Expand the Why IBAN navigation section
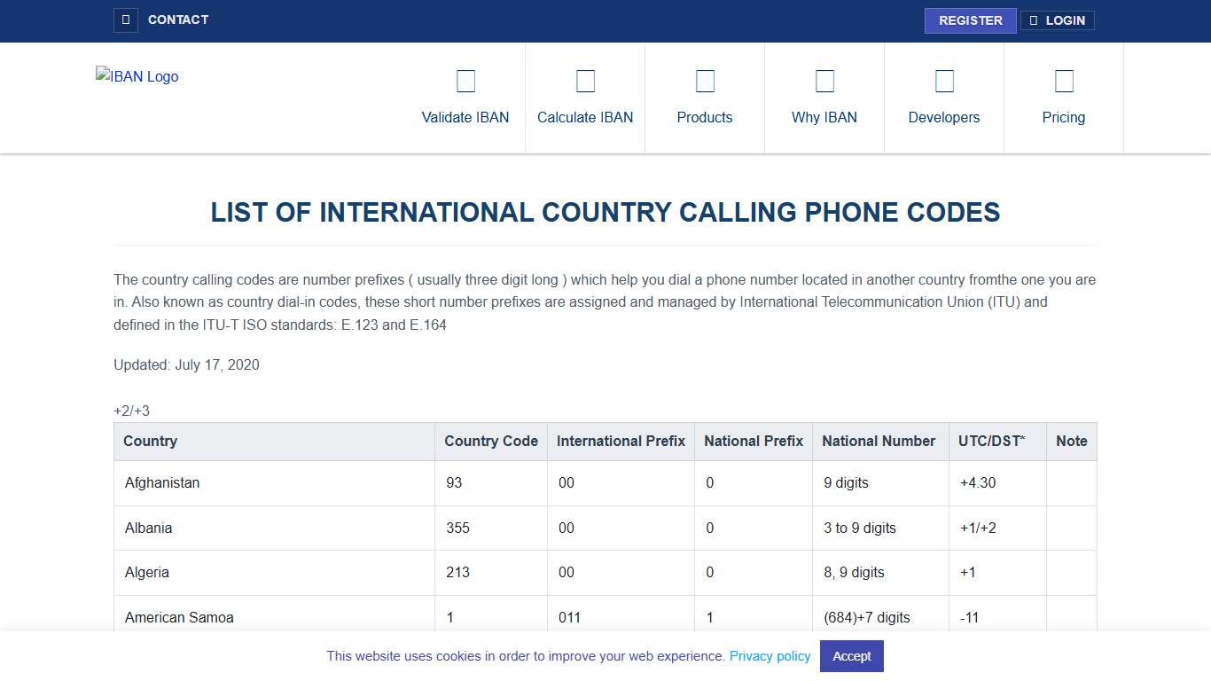Image resolution: width=1211 pixels, height=681 pixels. (824, 117)
